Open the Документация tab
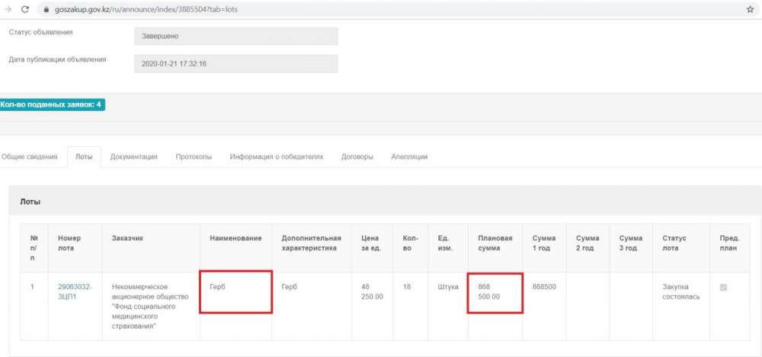Image resolution: width=762 pixels, height=357 pixels. coord(133,157)
